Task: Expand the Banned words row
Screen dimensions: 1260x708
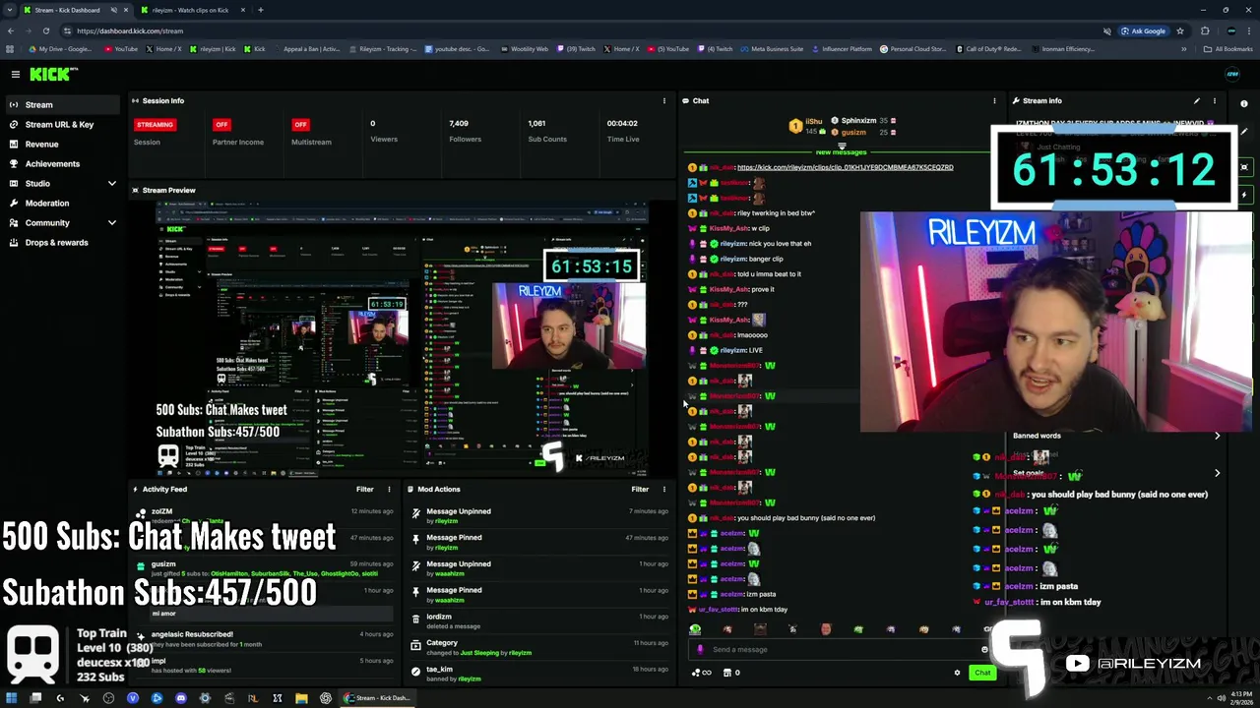Action: pos(1117,436)
